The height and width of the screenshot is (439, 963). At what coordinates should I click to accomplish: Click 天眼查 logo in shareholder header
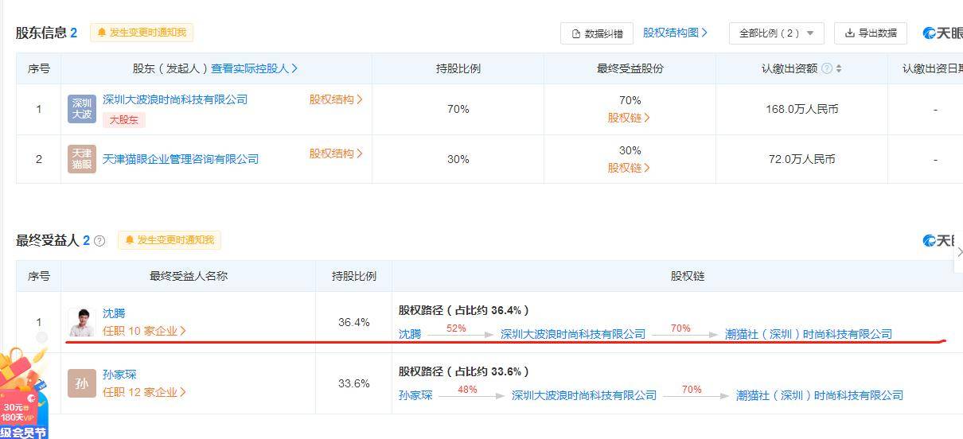[942, 33]
